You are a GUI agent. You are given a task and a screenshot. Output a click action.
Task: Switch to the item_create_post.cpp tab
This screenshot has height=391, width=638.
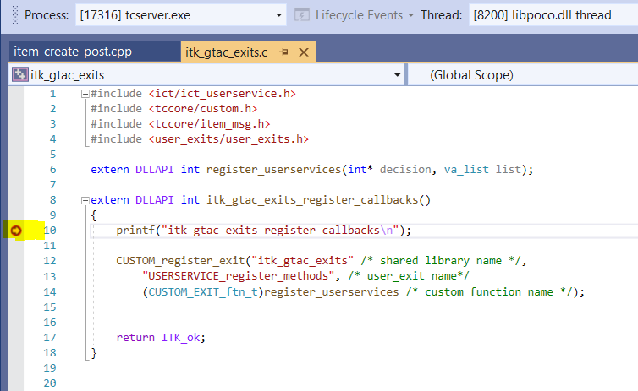coord(73,52)
